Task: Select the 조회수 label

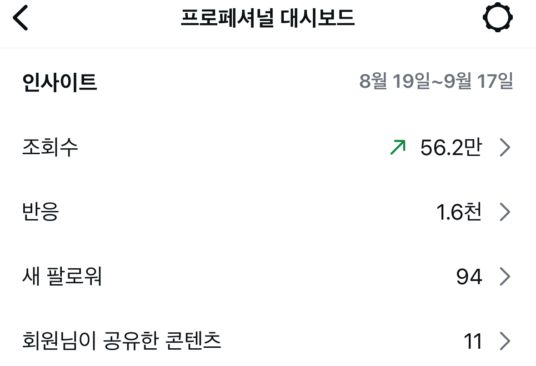Action: 50,148
